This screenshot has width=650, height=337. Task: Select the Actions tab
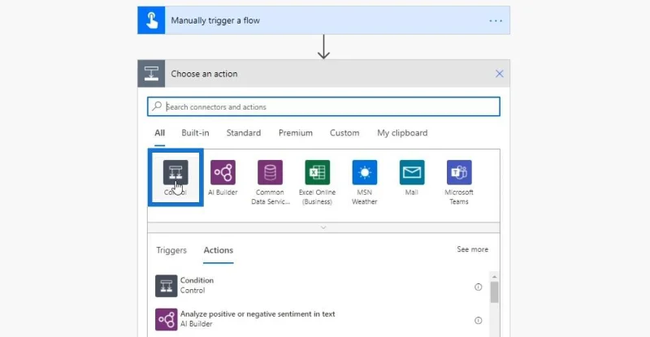pyautogui.click(x=219, y=250)
